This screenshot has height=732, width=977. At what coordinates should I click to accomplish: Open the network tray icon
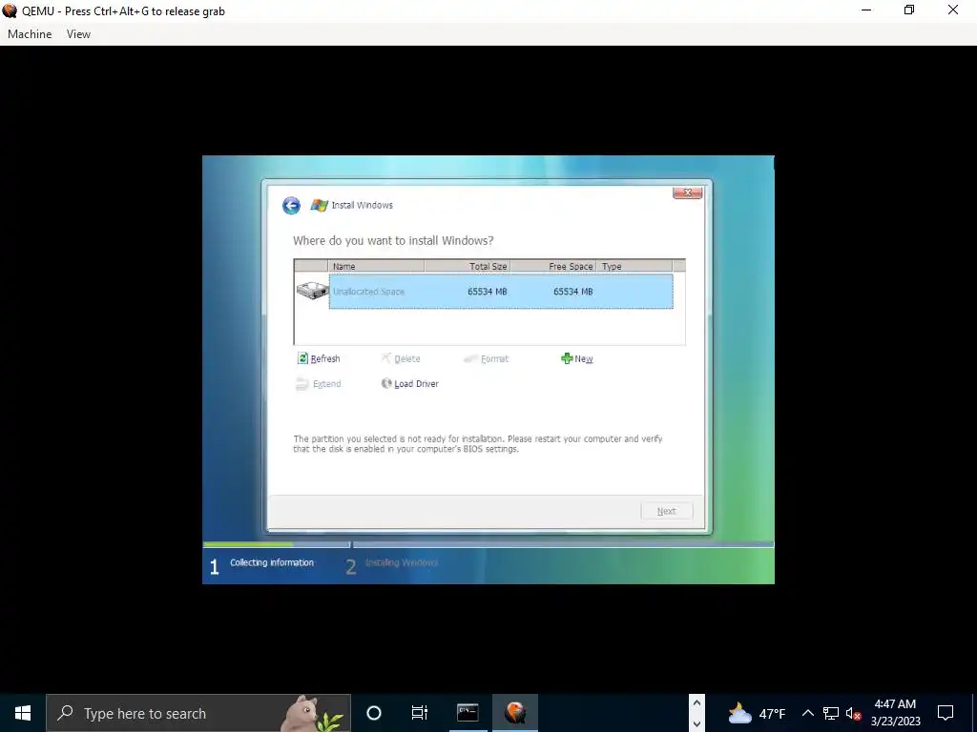point(831,713)
